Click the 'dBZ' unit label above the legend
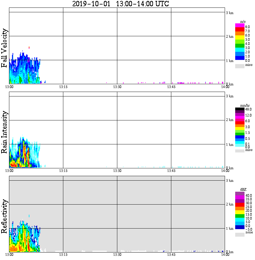 243,189
